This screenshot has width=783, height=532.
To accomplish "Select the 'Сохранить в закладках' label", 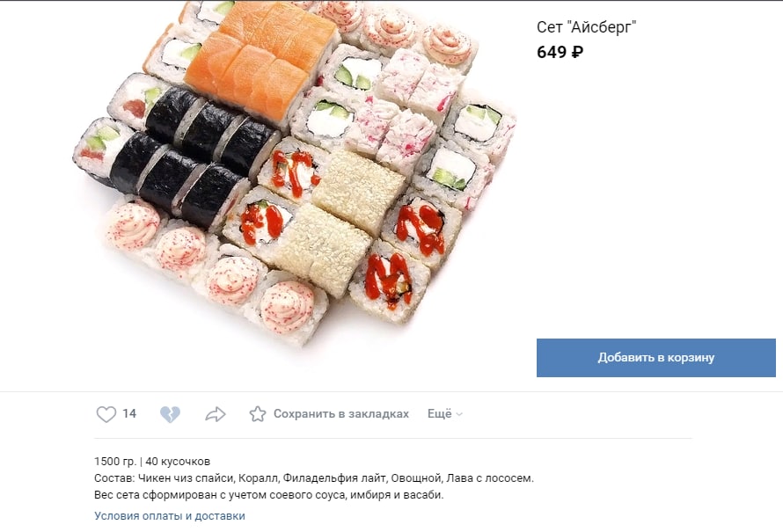I will pyautogui.click(x=341, y=413).
